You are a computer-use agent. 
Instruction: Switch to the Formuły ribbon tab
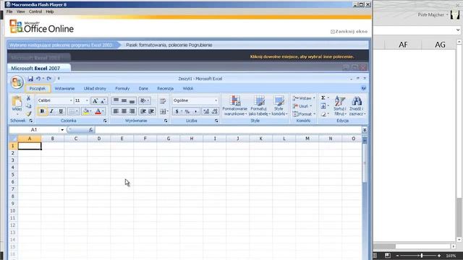coord(122,88)
